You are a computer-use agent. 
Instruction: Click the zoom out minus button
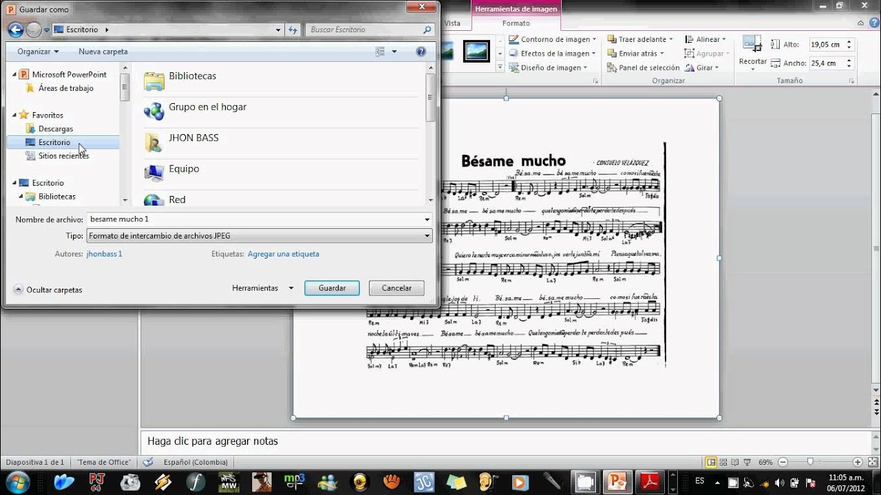coord(782,462)
